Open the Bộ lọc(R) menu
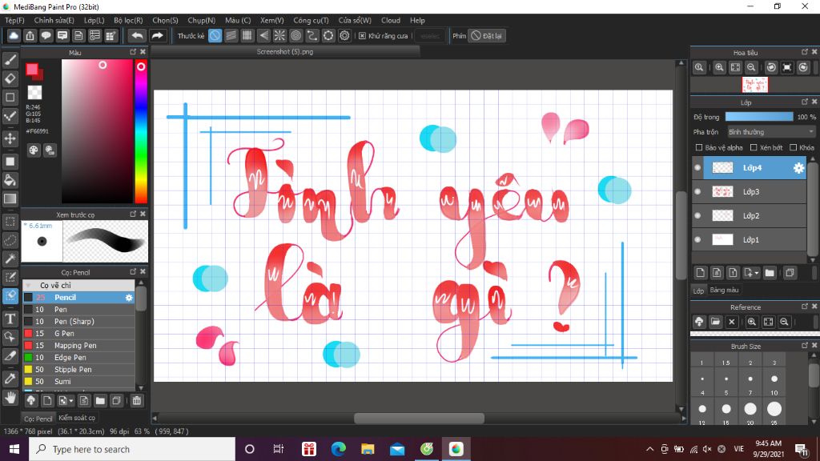The height and width of the screenshot is (461, 820). click(x=128, y=20)
